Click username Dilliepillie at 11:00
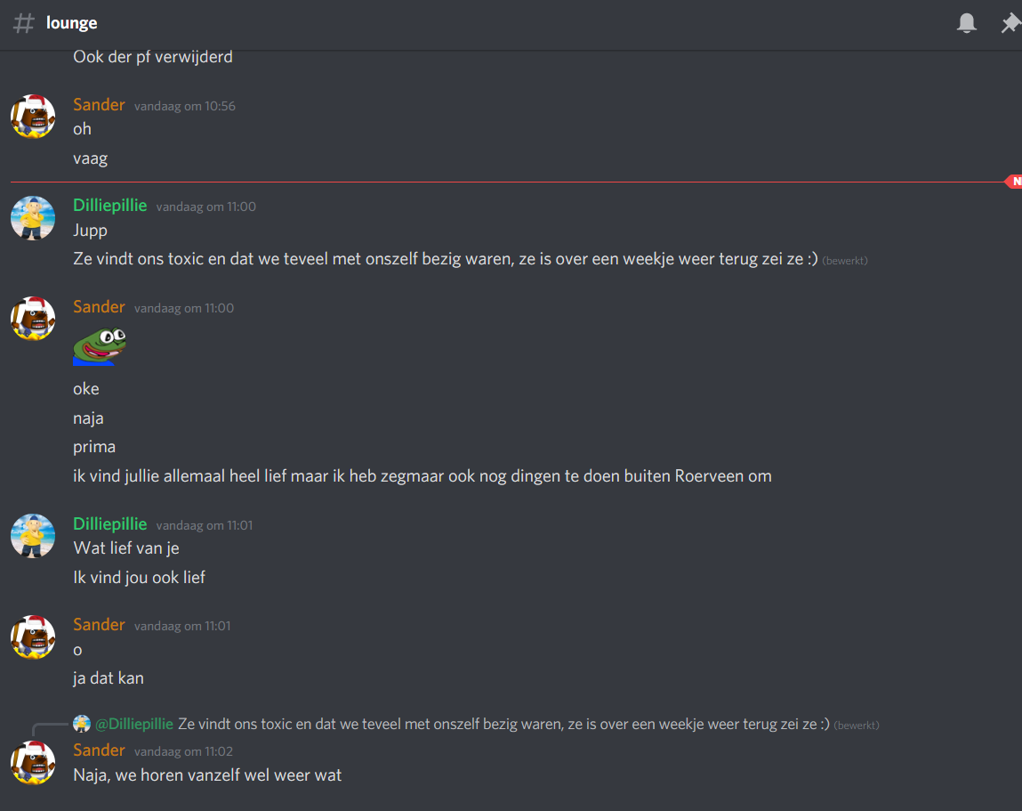Image resolution: width=1022 pixels, height=811 pixels. (x=110, y=206)
